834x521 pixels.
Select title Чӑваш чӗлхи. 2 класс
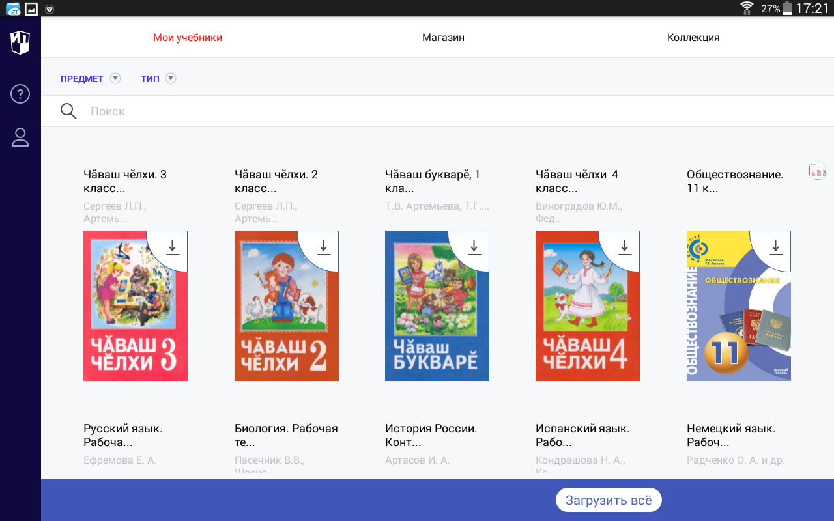coord(276,182)
